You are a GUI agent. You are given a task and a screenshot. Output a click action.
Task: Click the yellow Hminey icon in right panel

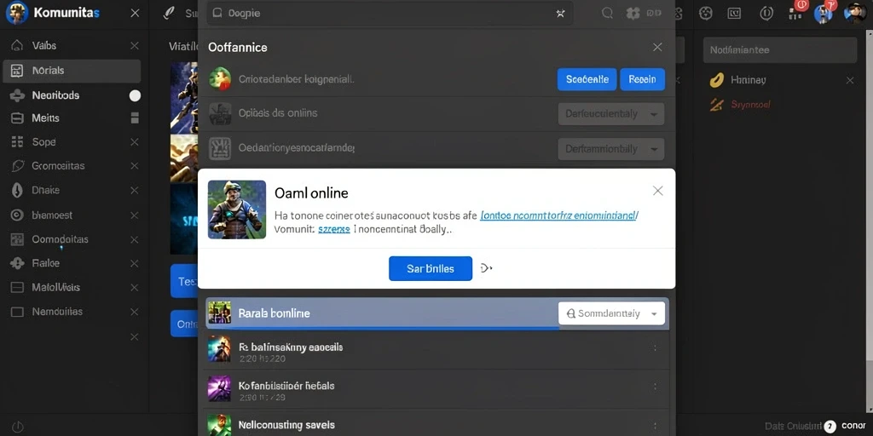716,81
